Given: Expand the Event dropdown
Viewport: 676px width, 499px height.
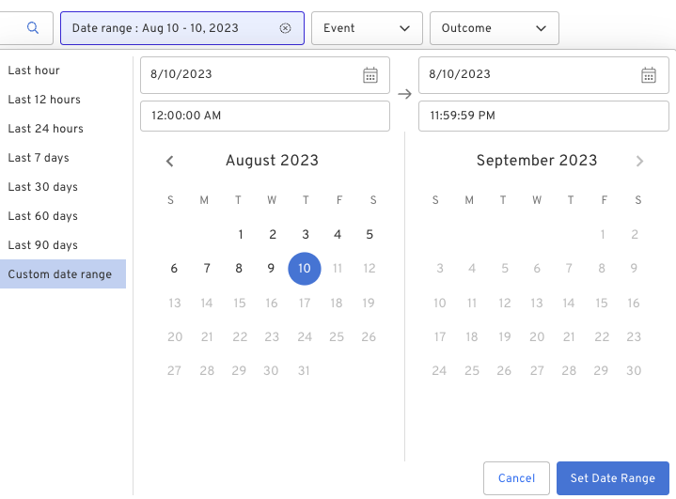Looking at the screenshot, I should click(367, 28).
